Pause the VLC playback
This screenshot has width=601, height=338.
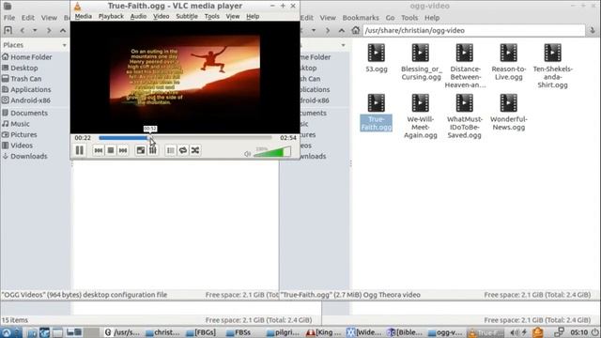(79, 150)
